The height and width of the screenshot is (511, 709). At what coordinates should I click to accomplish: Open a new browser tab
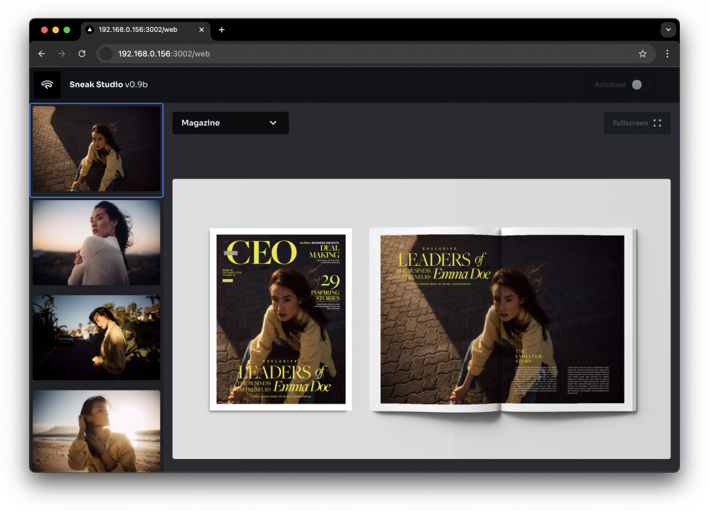[222, 30]
